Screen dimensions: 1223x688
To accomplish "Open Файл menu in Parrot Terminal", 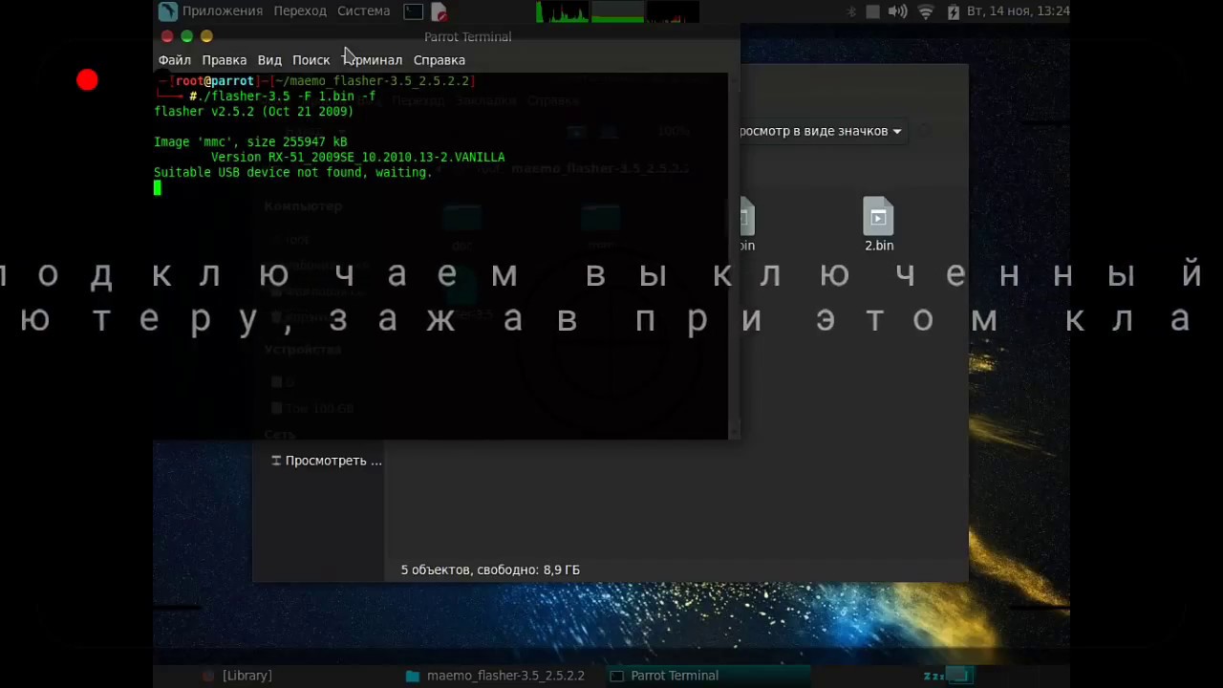I will pos(175,60).
